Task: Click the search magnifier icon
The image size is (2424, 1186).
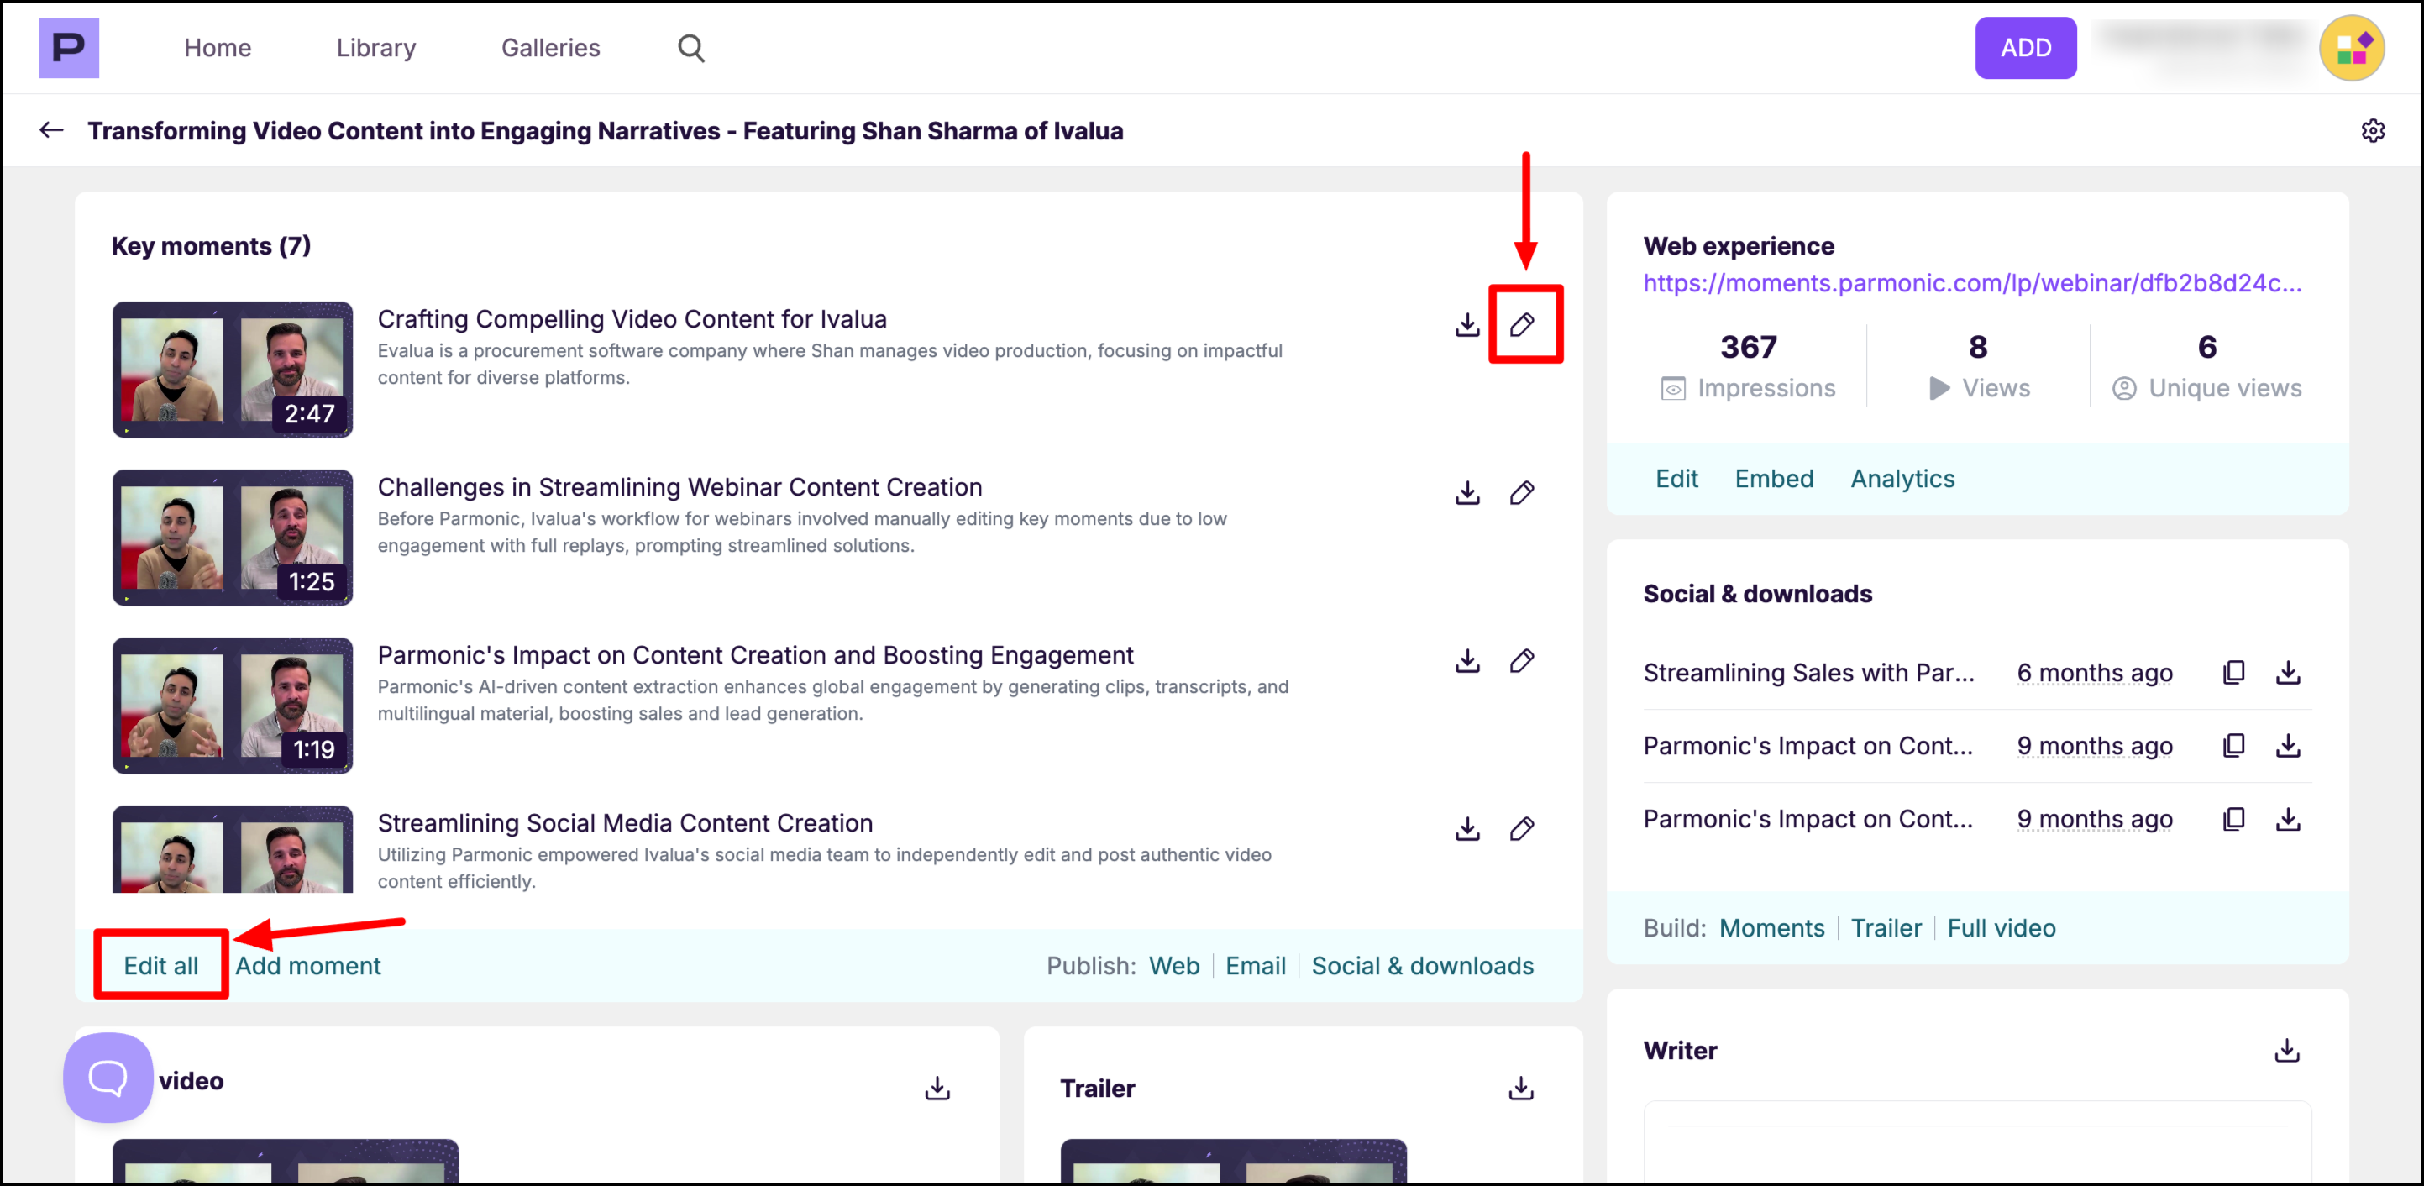Action: [x=690, y=48]
